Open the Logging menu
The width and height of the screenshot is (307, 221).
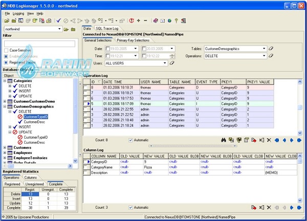(18, 13)
